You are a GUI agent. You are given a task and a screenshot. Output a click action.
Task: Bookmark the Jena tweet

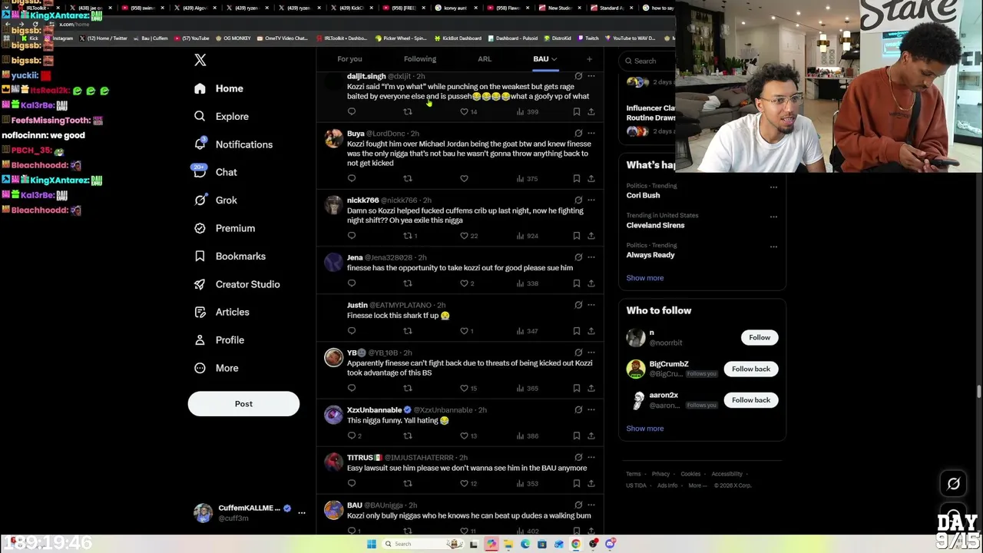(x=576, y=283)
